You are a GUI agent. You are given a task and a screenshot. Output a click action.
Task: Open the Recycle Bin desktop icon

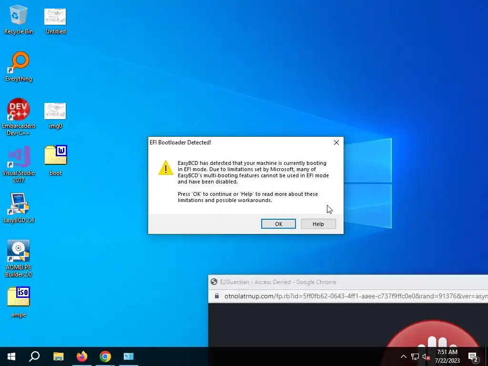pyautogui.click(x=19, y=19)
